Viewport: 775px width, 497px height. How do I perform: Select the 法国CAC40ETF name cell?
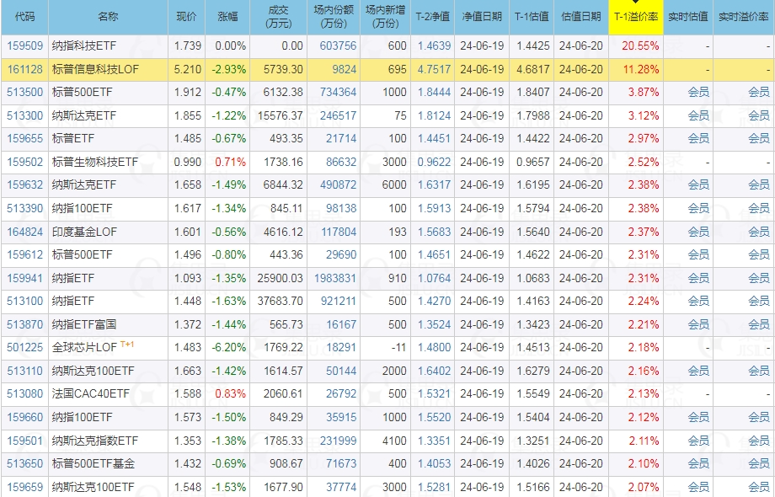[x=108, y=393]
